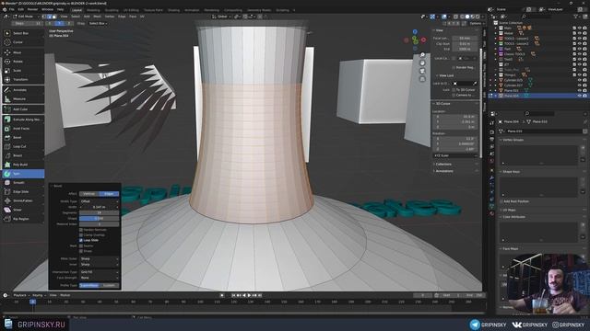This screenshot has width=590, height=331.
Task: Select the Annotate tool
Action: pos(23,90)
